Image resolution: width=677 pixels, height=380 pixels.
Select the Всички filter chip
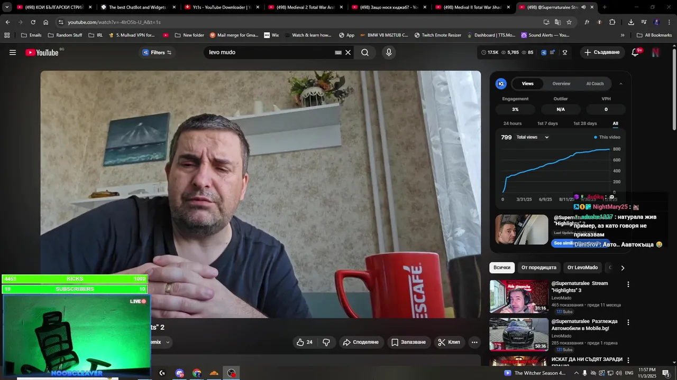(x=502, y=268)
